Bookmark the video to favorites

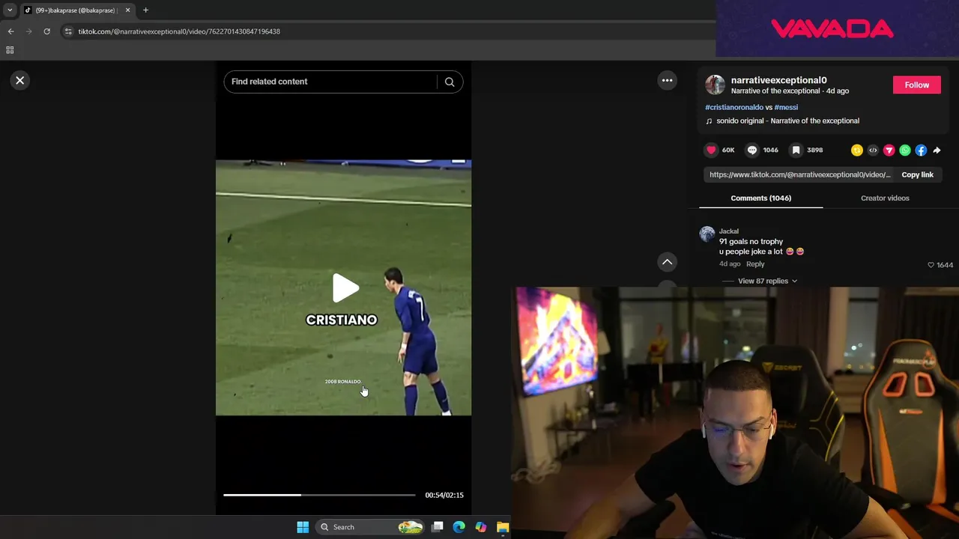[796, 150]
